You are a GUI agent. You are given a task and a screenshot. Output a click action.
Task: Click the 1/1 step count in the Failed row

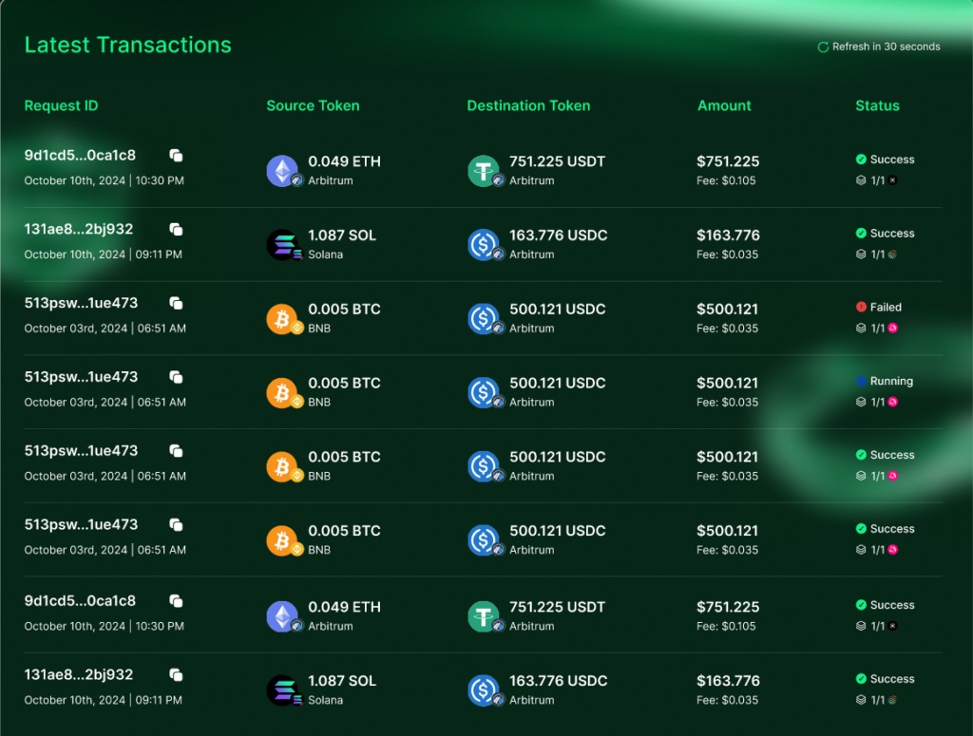[877, 328]
